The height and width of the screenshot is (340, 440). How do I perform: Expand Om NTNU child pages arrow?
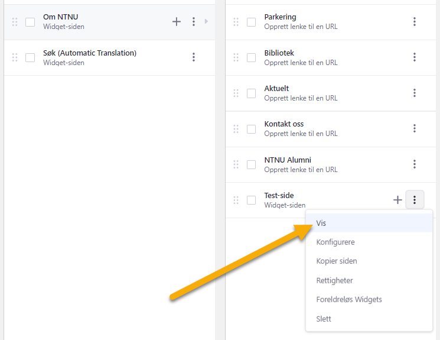pos(206,21)
